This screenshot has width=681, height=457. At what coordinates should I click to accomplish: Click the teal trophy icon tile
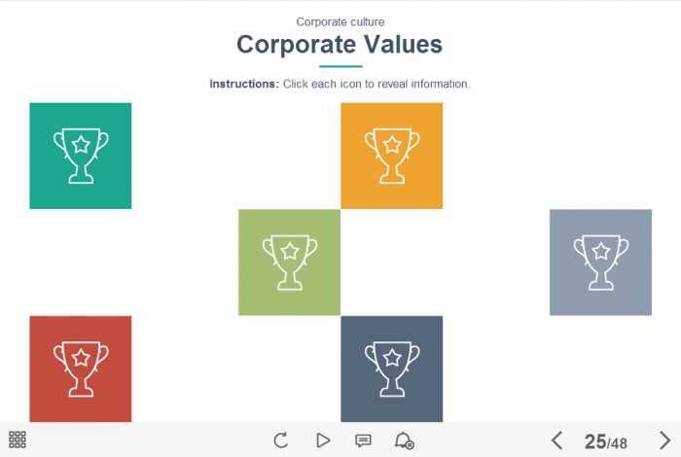coord(80,156)
